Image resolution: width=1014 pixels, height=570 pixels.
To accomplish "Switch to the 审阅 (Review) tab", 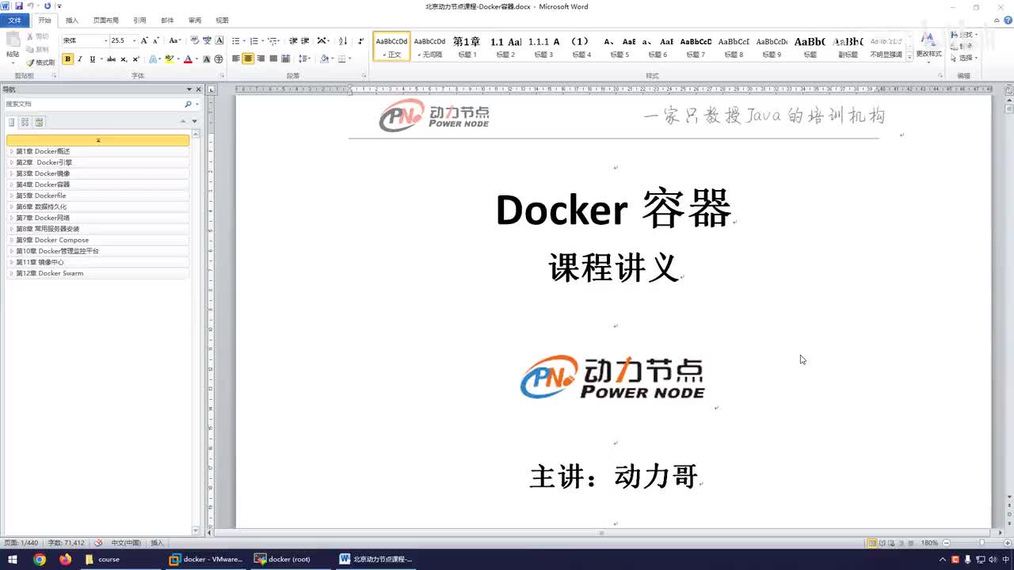I will (x=195, y=21).
